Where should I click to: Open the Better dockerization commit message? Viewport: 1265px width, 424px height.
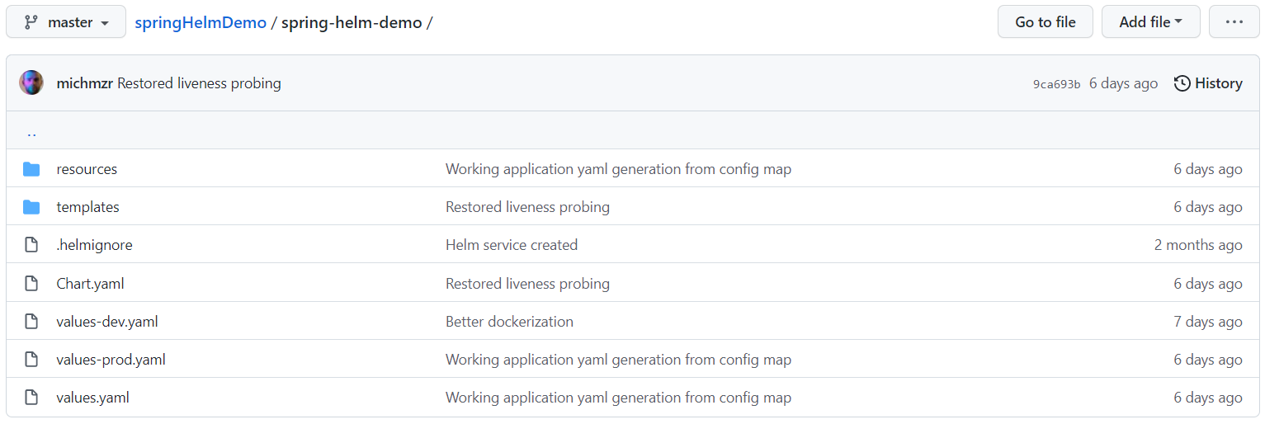point(509,322)
